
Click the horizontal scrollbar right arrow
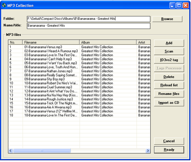(148, 151)
